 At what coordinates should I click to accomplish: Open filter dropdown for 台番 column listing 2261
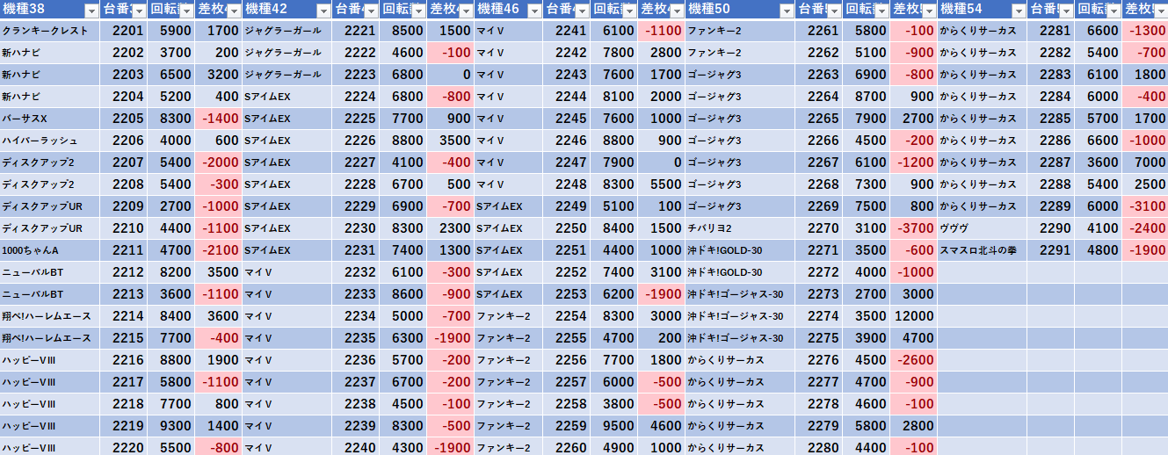tap(834, 11)
